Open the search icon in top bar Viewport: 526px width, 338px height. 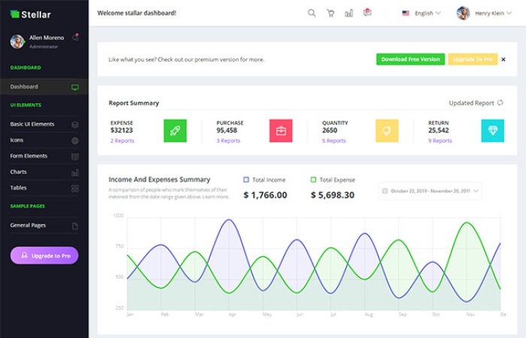point(312,13)
